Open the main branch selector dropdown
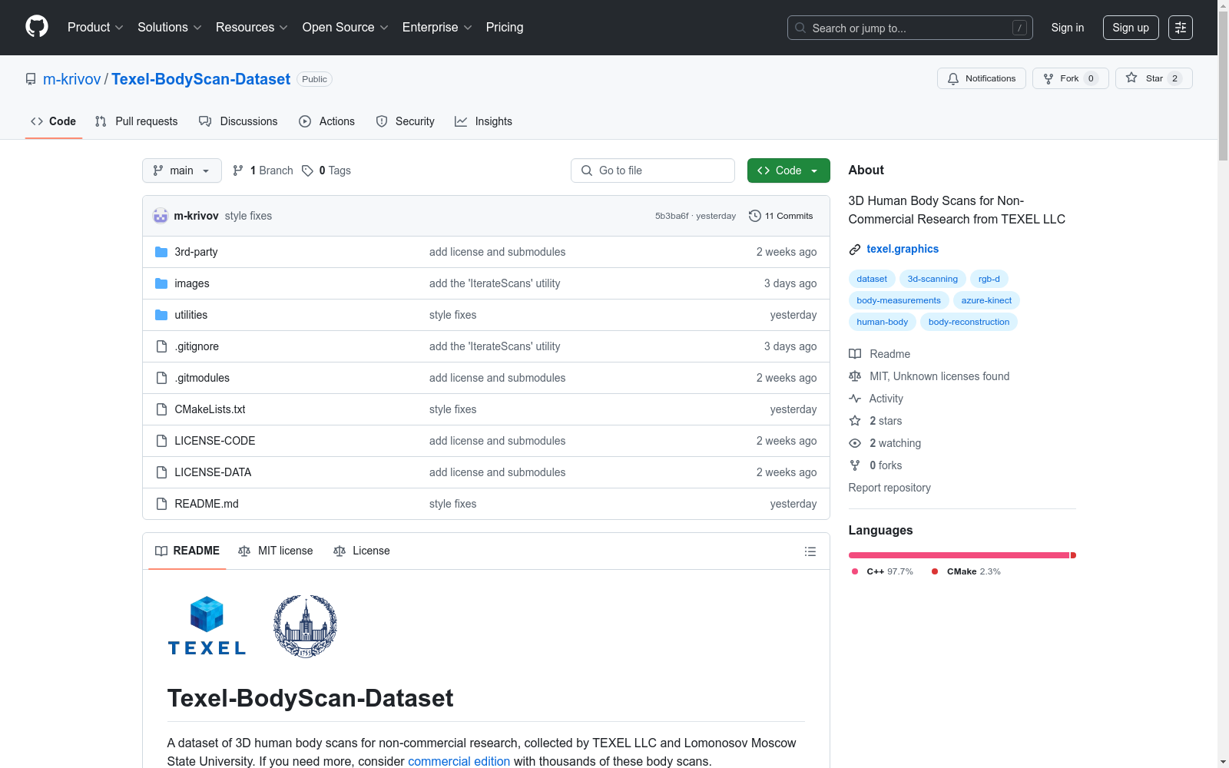The height and width of the screenshot is (768, 1229). (182, 170)
